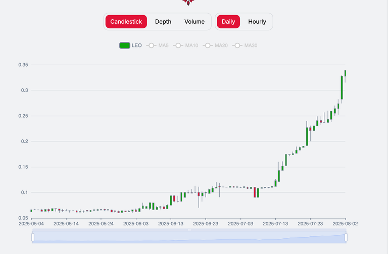
Task: Click the 2025-05-04 x-axis date label
Action: pyautogui.click(x=31, y=224)
